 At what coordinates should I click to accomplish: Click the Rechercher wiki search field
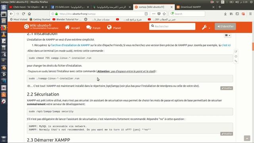(172, 26)
